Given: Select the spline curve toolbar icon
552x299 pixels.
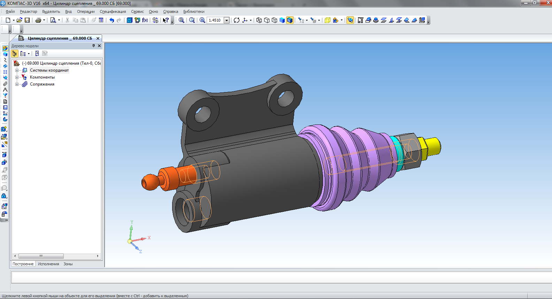Looking at the screenshot, I should tap(5, 60).
